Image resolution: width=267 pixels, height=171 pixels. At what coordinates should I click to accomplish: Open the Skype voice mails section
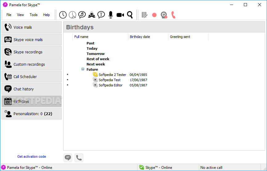pyautogui.click(x=31, y=40)
